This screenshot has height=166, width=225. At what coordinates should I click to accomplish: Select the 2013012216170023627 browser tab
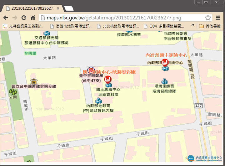coord(32,8)
